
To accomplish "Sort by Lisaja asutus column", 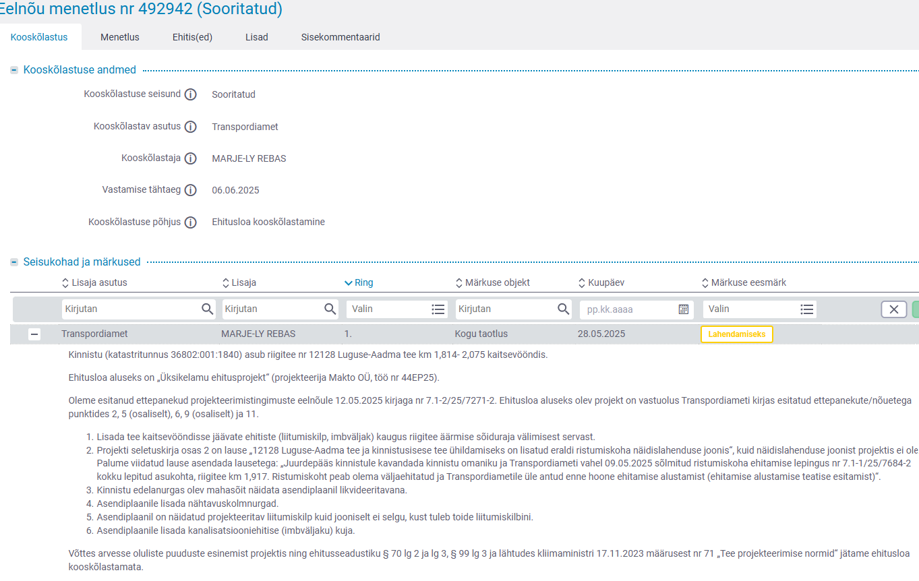I will tap(94, 282).
